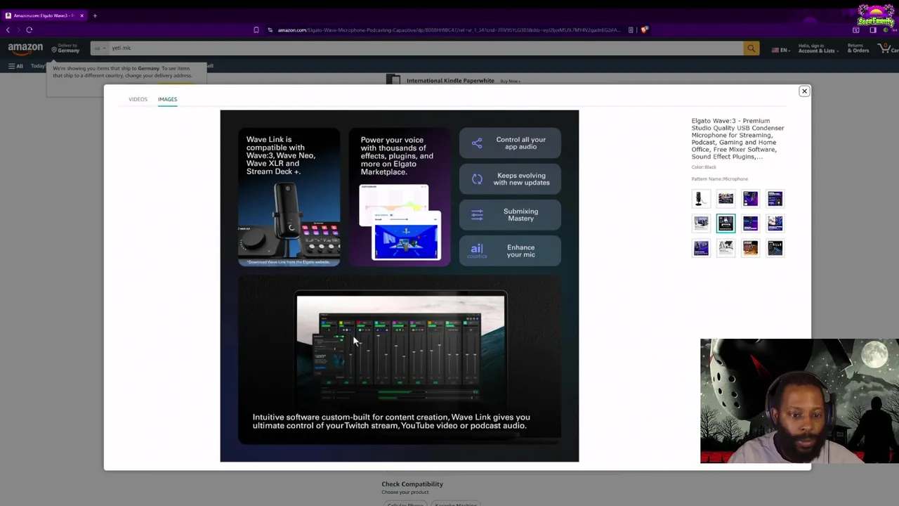The image size is (899, 506).
Task: Close the Amazon.com Elgato Wave:3 tab
Action: [x=81, y=15]
